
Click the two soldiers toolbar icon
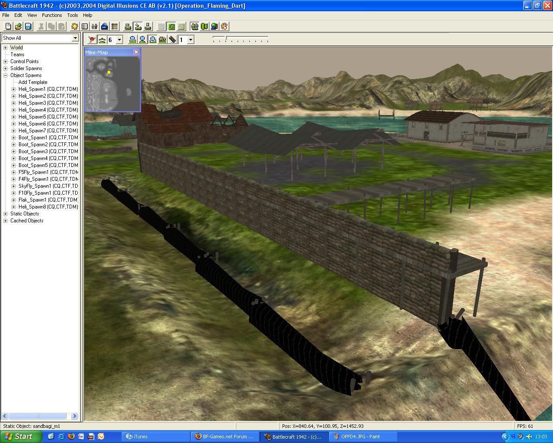click(x=95, y=26)
